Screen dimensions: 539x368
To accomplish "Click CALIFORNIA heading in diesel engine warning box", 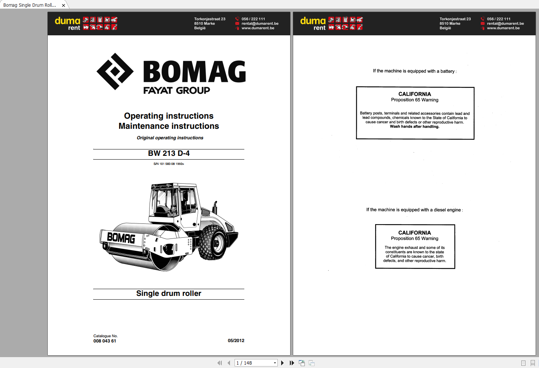I will coord(415,233).
